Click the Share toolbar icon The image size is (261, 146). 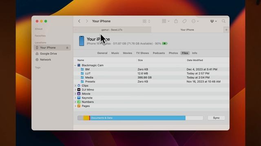pos(176,21)
